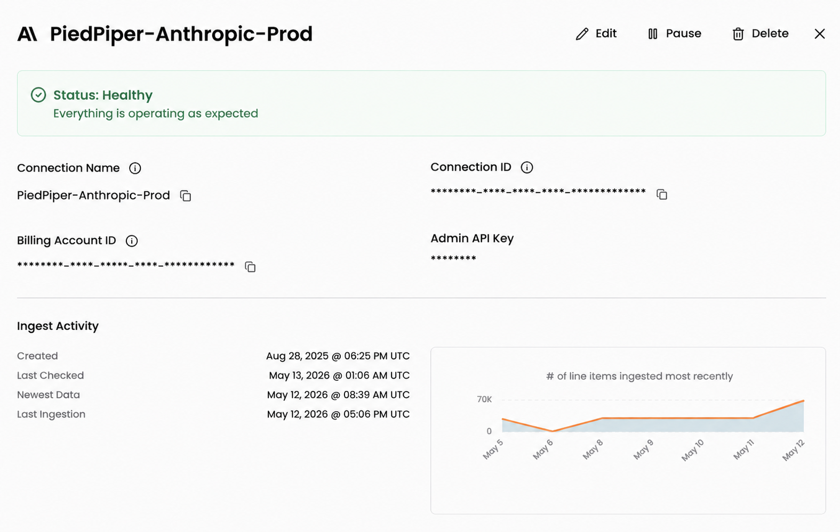Image resolution: width=840 pixels, height=532 pixels.
Task: Click the May 11 label on chart axis
Action: tap(743, 449)
